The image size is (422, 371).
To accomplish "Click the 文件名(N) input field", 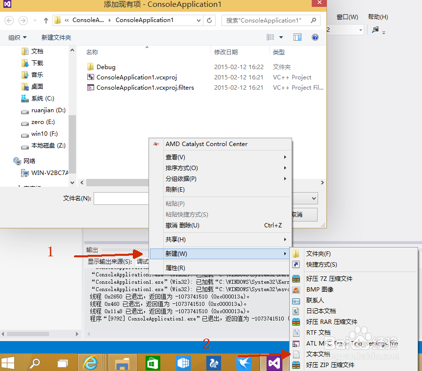I will (121, 198).
